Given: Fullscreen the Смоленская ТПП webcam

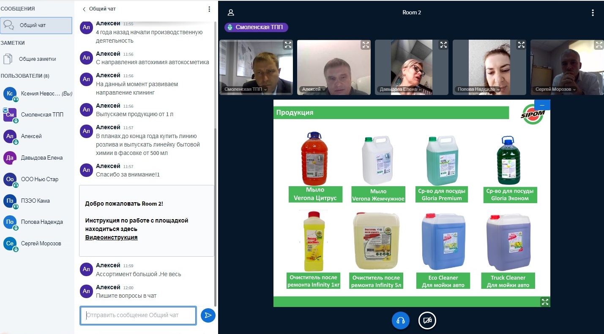Looking at the screenshot, I should (x=287, y=44).
